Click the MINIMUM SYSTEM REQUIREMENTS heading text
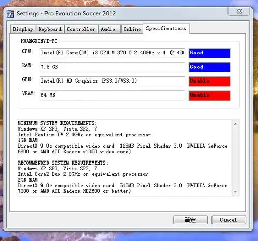This screenshot has height=241, width=258. pos(57,123)
